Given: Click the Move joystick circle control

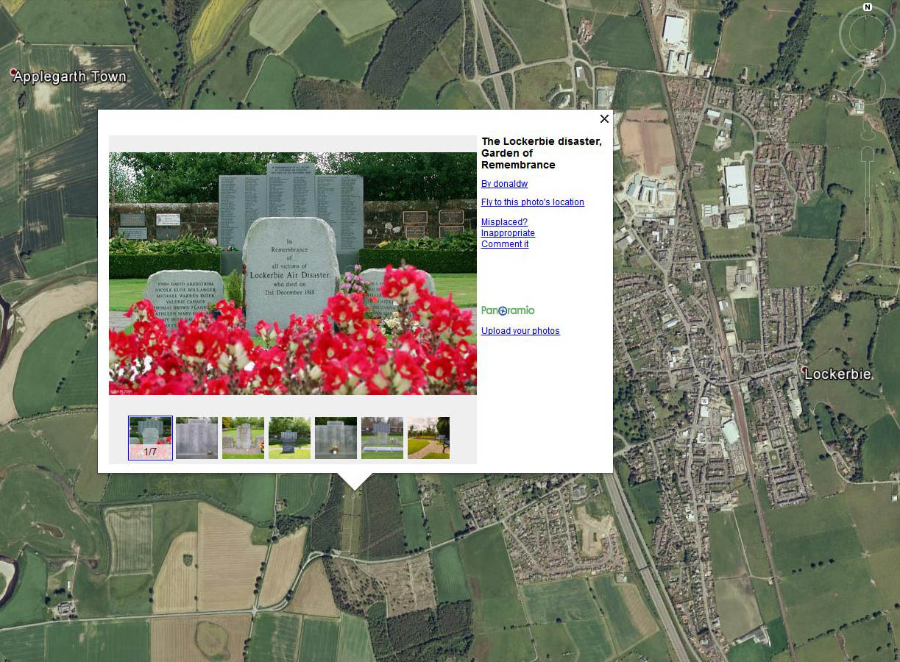Looking at the screenshot, I should [x=868, y=86].
